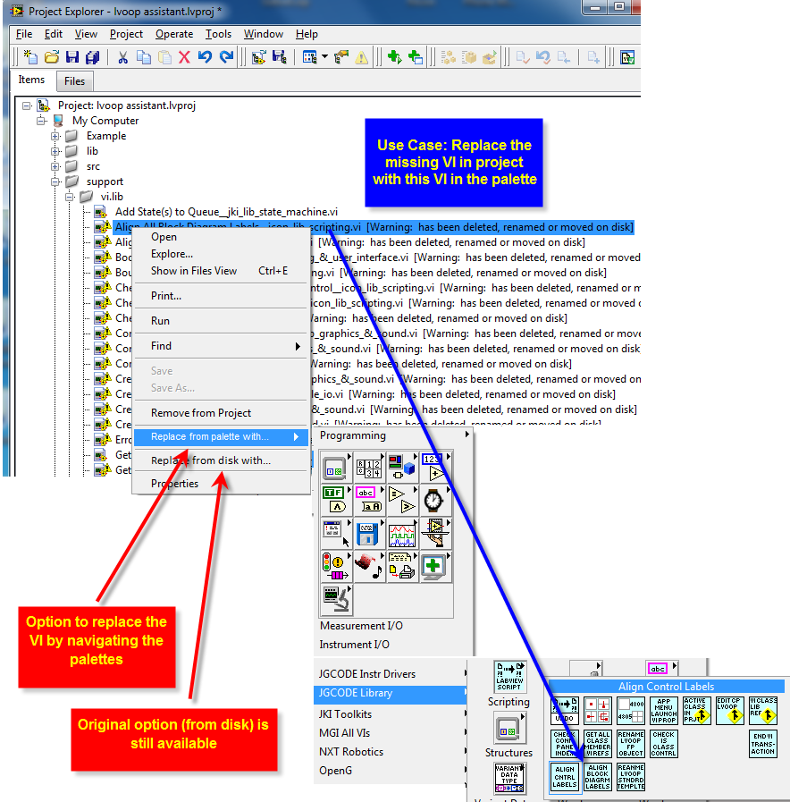
Task: Open the Measurement I/O palette category
Action: [361, 626]
